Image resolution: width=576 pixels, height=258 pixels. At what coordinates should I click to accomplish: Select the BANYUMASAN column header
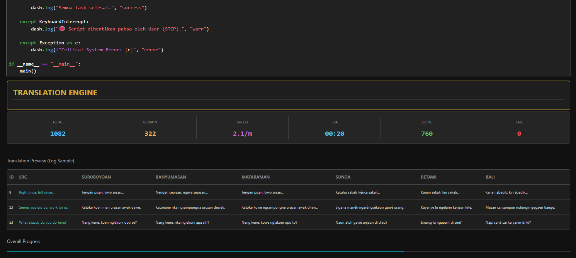[x=171, y=177]
